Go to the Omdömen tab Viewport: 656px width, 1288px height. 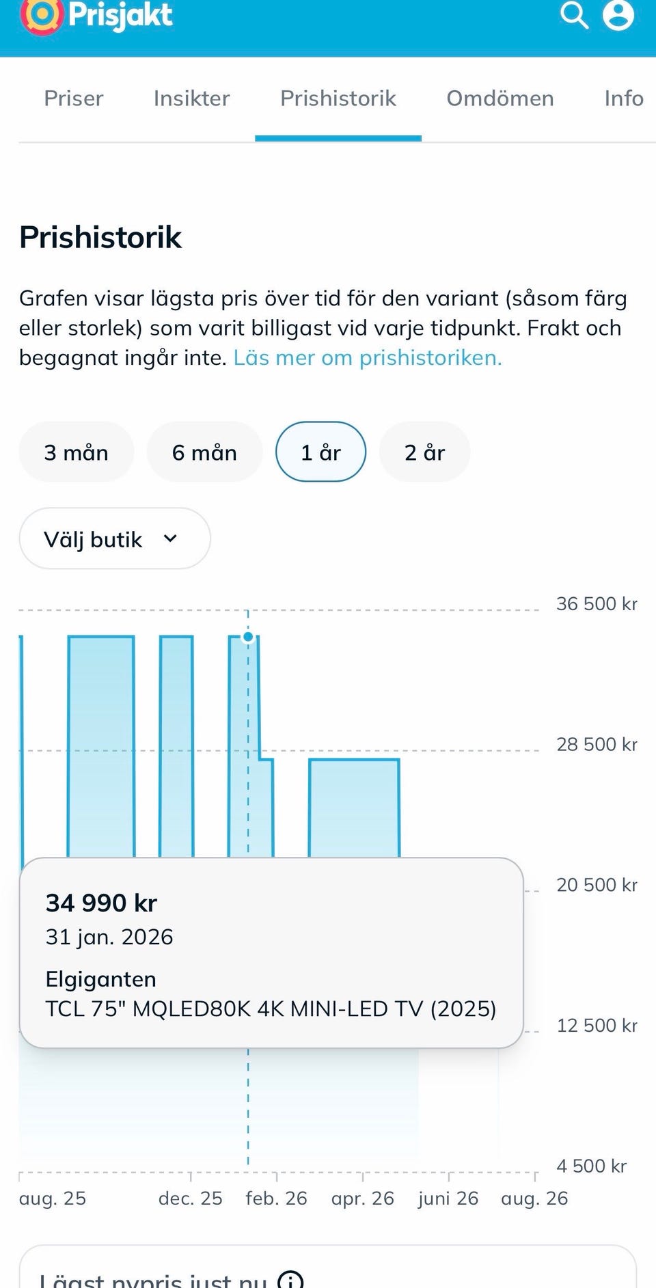tap(500, 98)
